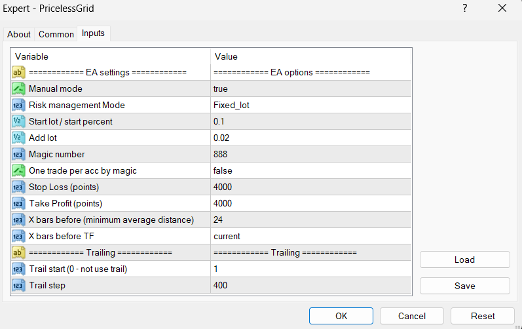Click the decimal icon beside Start lot
522x329 pixels.
18,121
